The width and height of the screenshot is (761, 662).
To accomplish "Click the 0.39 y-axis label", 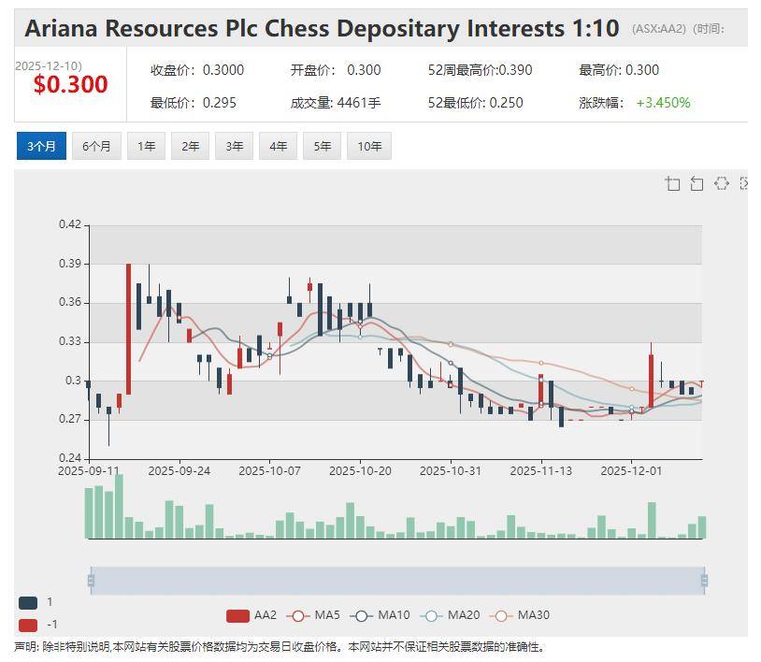I will 70,264.
